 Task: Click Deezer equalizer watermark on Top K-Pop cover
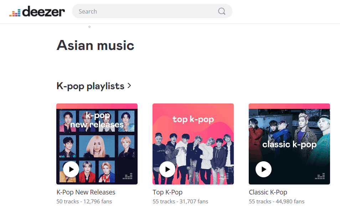[224, 176]
